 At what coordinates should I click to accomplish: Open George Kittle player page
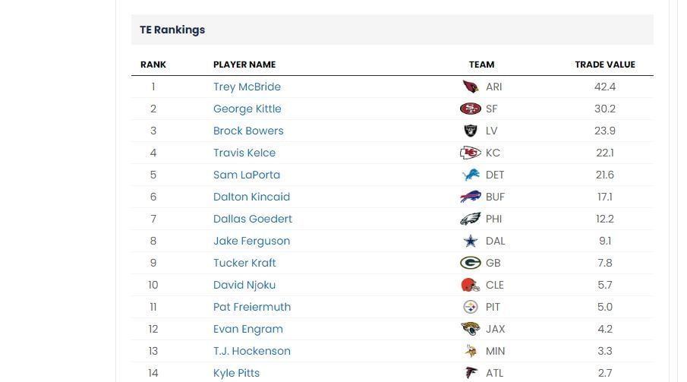(x=247, y=109)
